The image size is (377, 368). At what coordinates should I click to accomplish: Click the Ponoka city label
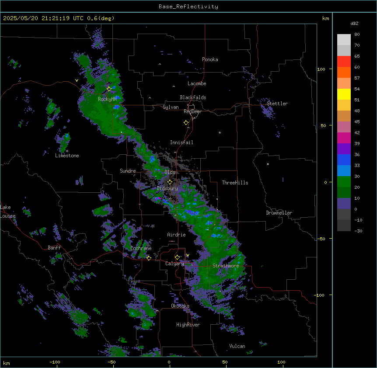coord(210,59)
